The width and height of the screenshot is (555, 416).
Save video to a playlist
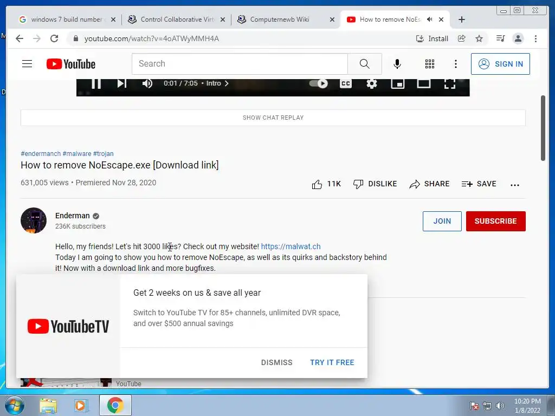(479, 184)
